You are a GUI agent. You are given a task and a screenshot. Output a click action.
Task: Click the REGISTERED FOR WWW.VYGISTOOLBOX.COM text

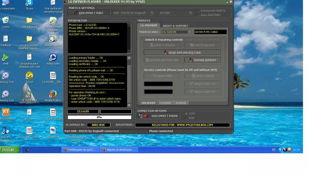[x=182, y=125]
